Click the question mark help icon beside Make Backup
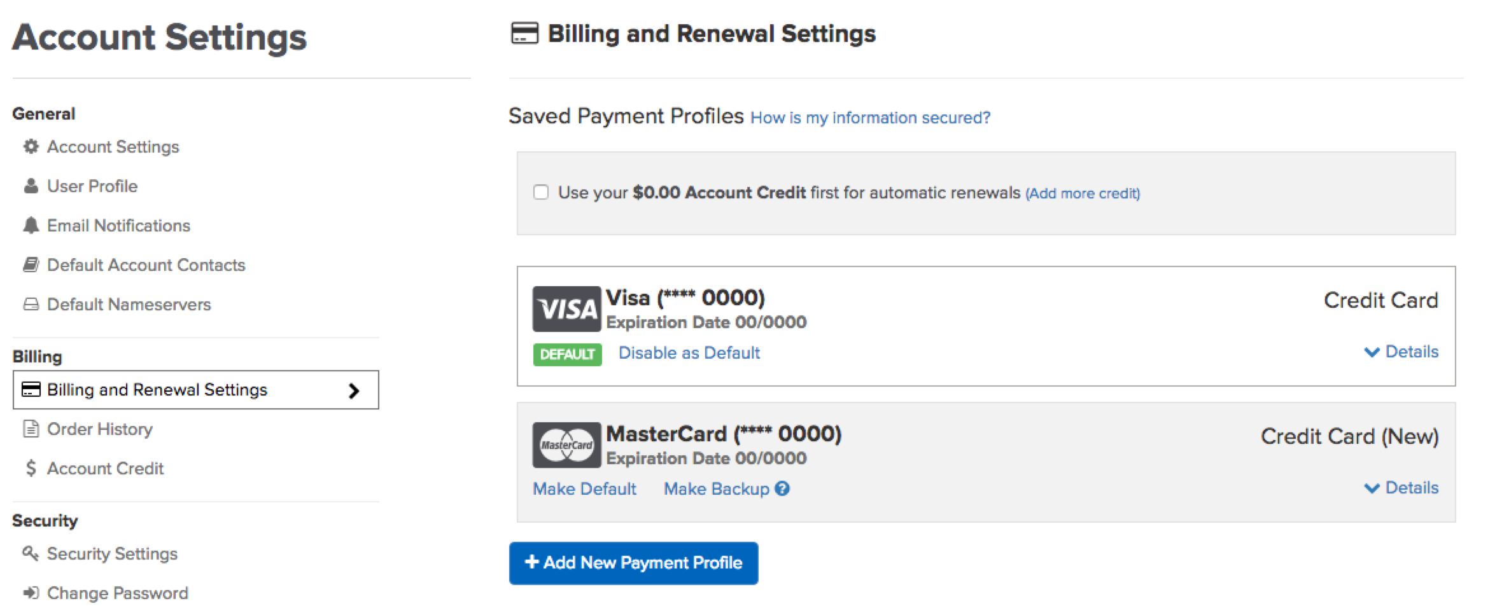 [782, 488]
